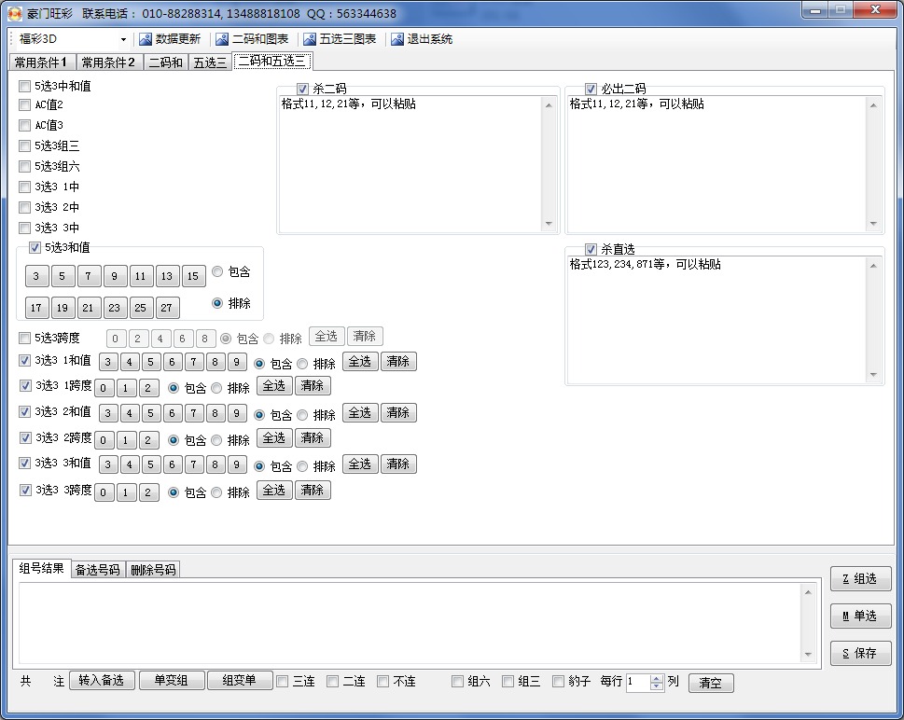Click the app logo in title bar
Image resolution: width=904 pixels, height=720 pixels.
(x=15, y=13)
